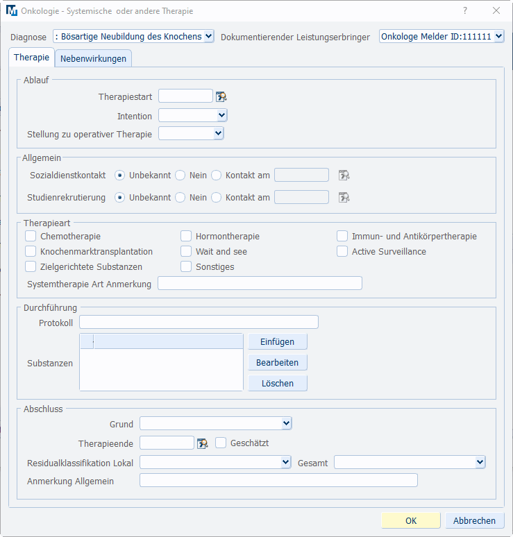Check the Geschätzt option
This screenshot has width=513, height=537.
point(221,443)
